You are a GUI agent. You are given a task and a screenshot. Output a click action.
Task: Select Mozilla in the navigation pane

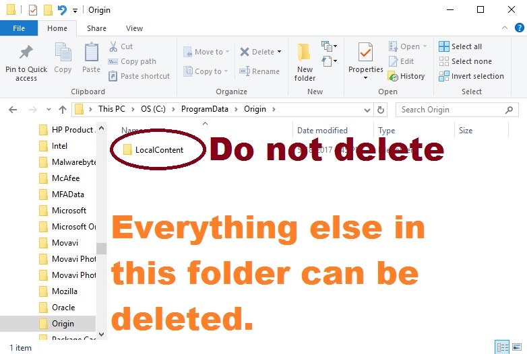pyautogui.click(x=59, y=291)
